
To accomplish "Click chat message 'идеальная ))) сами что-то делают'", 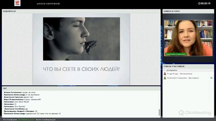I will (43, 114).
